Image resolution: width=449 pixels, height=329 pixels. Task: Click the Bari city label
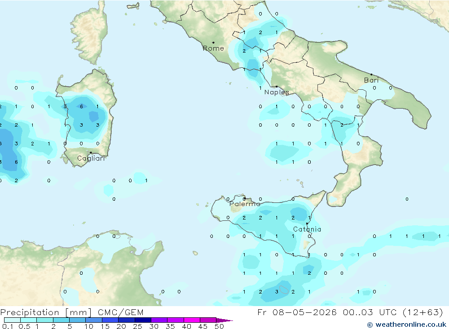[x=371, y=80]
